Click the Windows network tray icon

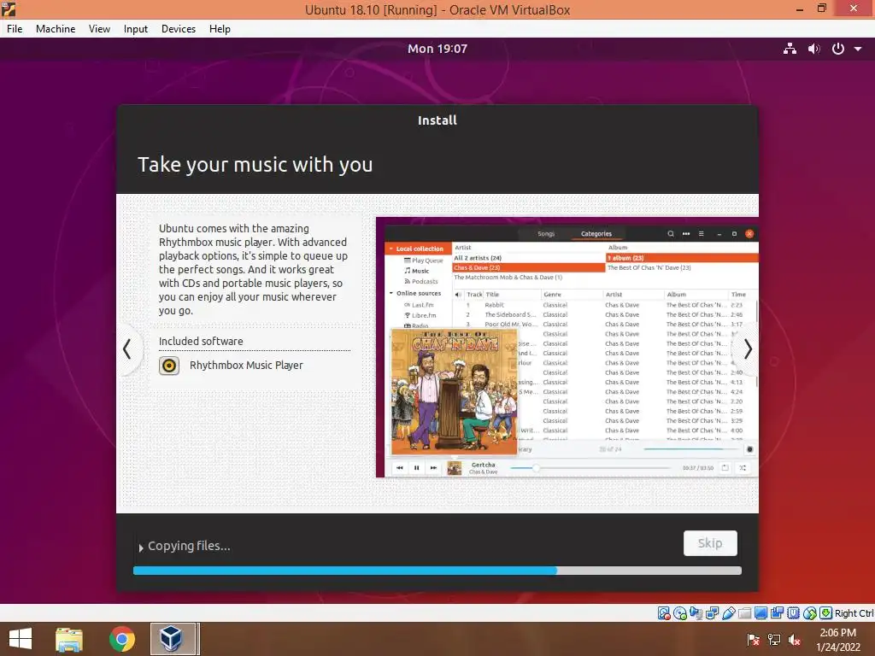pos(774,639)
